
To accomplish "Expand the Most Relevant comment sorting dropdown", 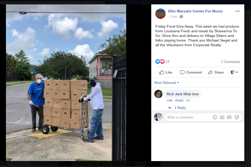I will pyautogui.click(x=167, y=83).
